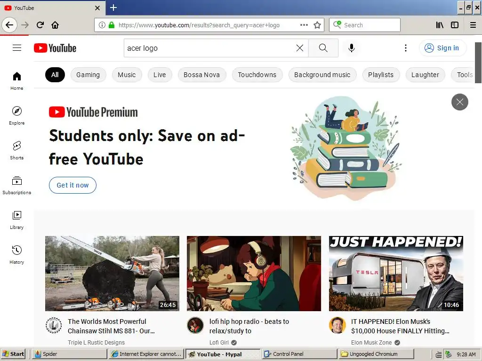Submit search with the magnifier button

[323, 48]
